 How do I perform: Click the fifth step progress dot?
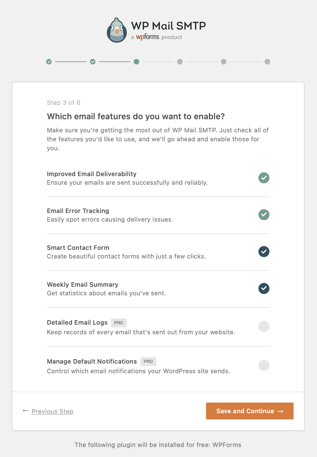[223, 62]
